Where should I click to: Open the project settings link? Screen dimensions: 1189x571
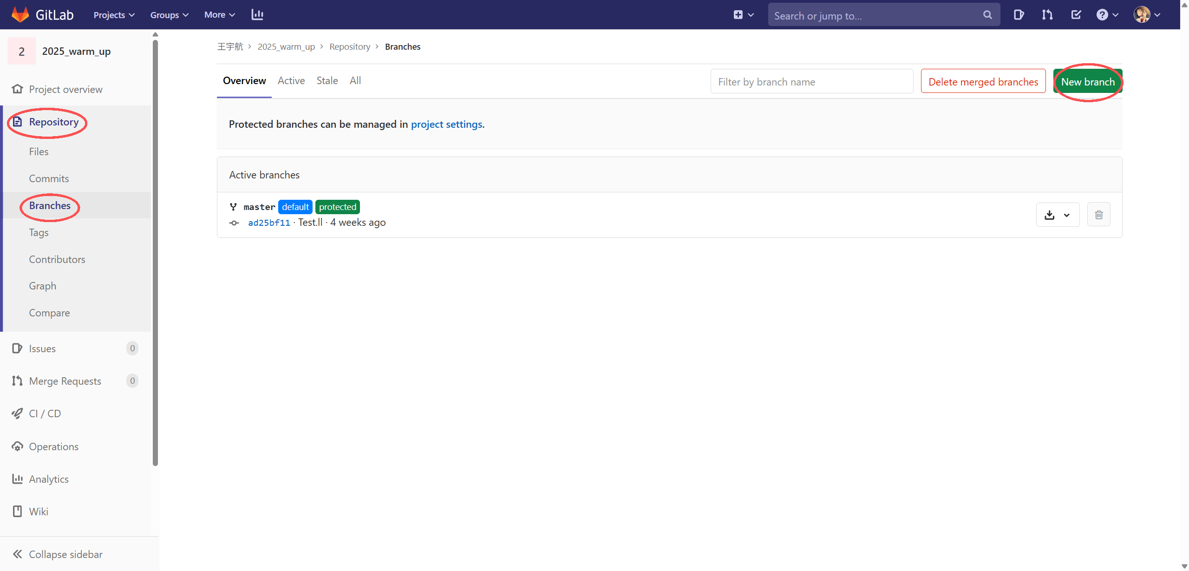click(x=446, y=125)
